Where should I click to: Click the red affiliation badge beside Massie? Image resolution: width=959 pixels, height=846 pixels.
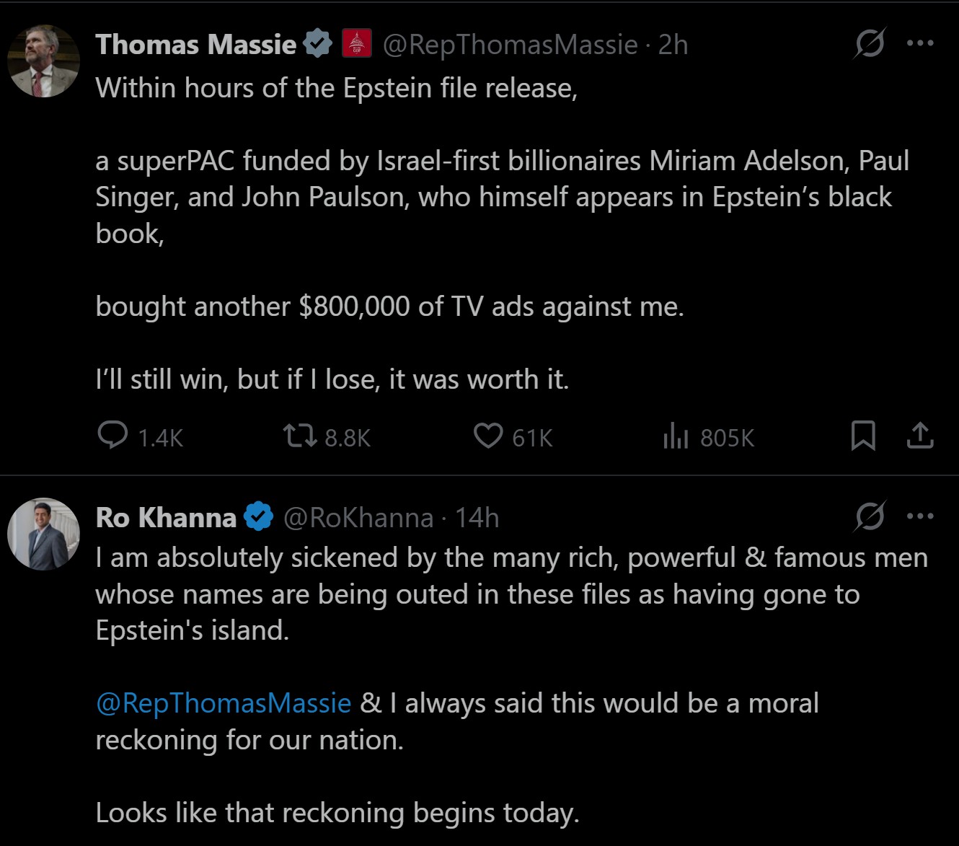coord(355,44)
